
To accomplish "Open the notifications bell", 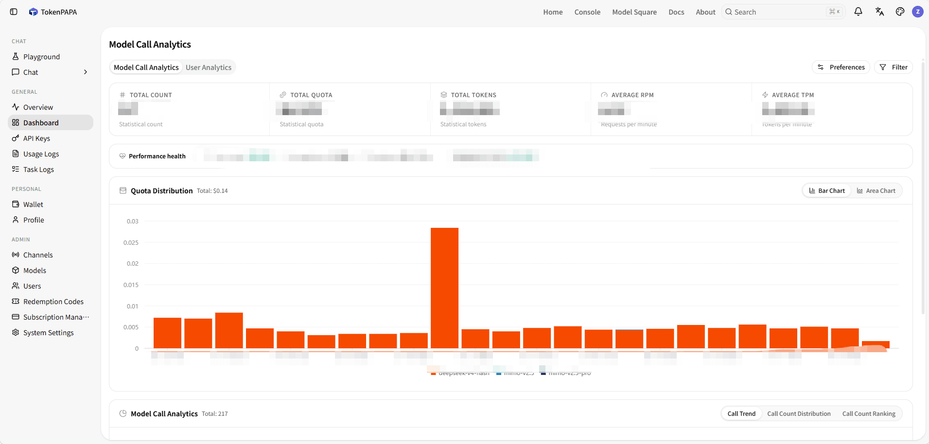I will pyautogui.click(x=858, y=12).
